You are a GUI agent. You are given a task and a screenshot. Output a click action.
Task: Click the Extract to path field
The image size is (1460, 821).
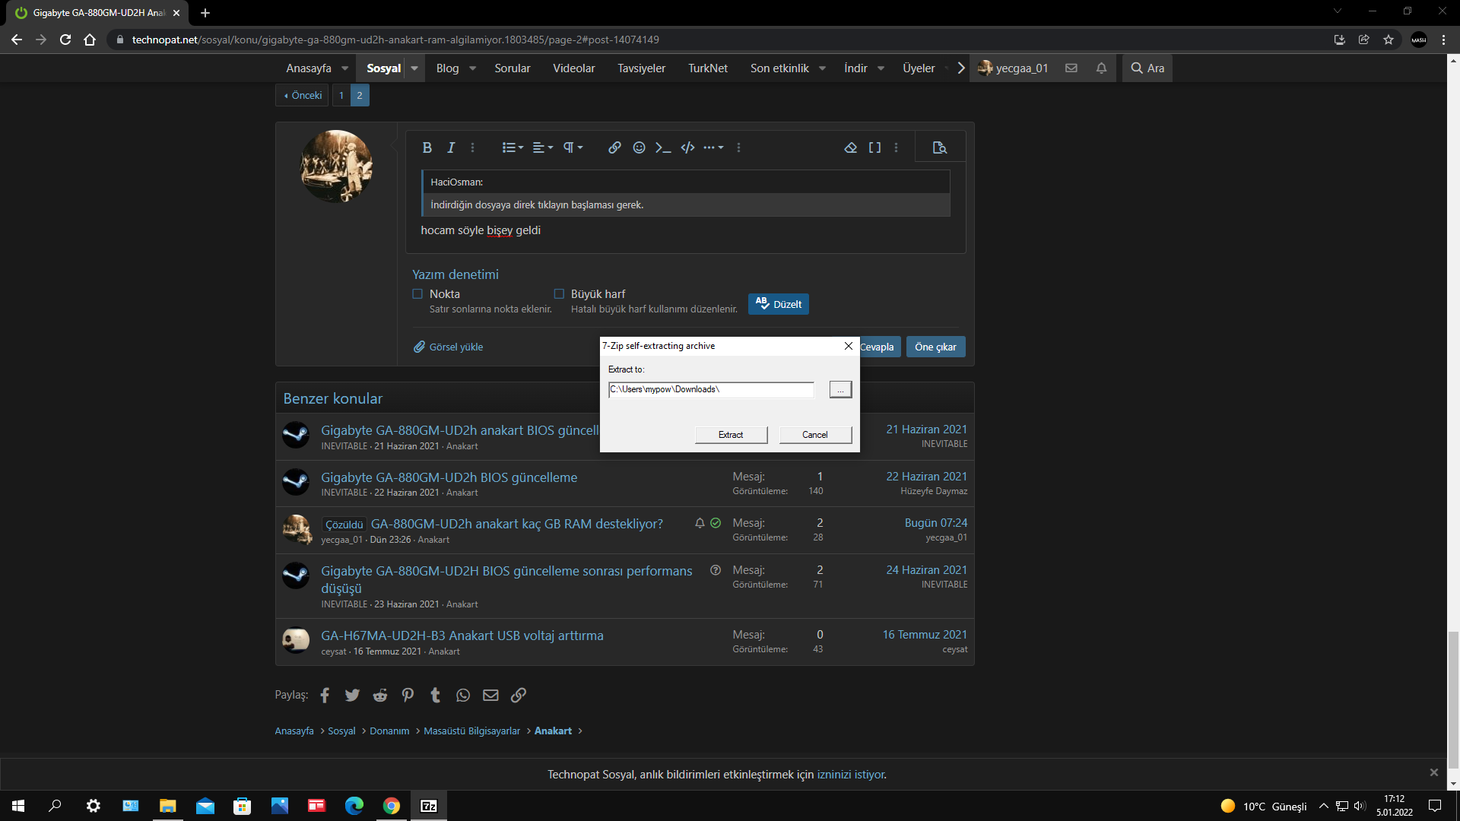710,389
